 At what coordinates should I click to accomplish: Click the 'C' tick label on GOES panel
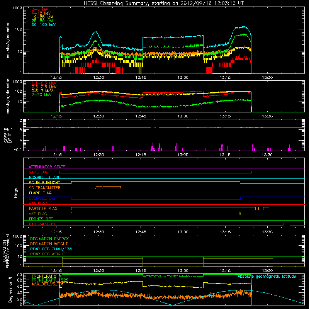point(21,121)
